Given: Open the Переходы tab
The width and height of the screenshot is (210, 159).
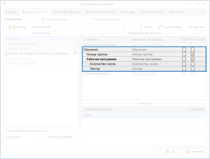Looking at the screenshot, I should click(x=128, y=12).
